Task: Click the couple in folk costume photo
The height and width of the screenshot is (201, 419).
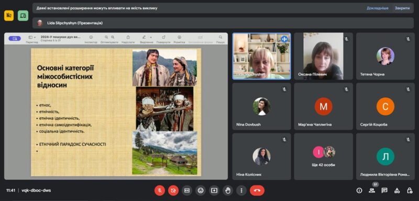Action: (x=164, y=68)
